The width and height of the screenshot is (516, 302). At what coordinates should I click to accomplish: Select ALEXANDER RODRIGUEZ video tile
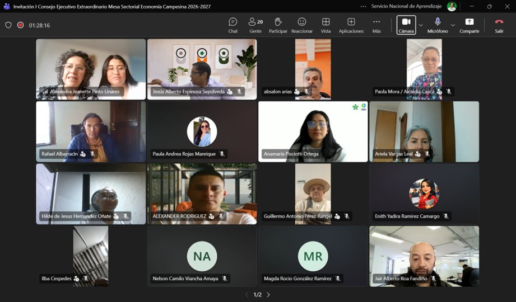click(x=202, y=194)
